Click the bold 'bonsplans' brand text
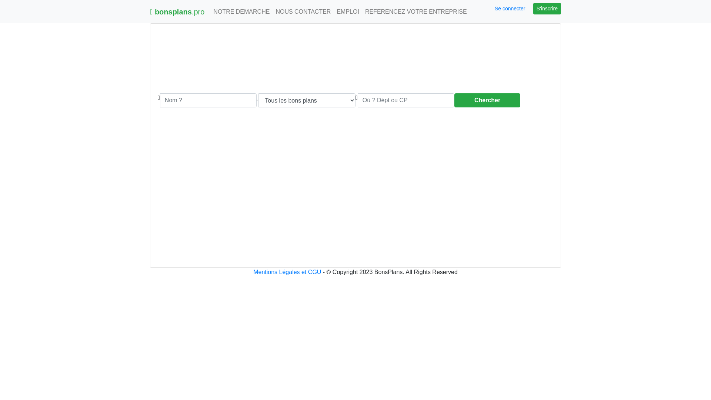Screen dimensions: 711x400 tap(173, 12)
